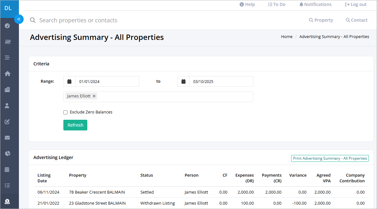The width and height of the screenshot is (377, 209).
Task: Print Advertising Summary - All Properties
Action: click(x=330, y=158)
